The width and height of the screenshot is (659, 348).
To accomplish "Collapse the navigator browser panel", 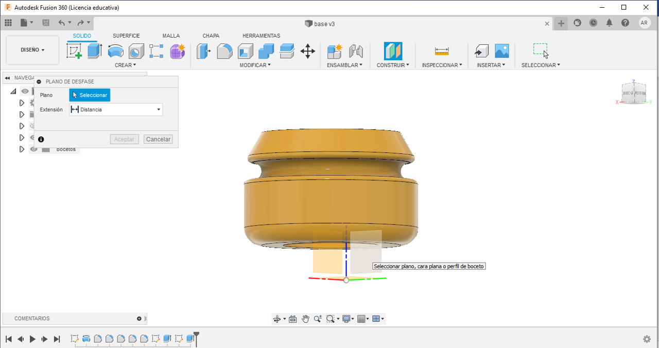I will (x=7, y=78).
